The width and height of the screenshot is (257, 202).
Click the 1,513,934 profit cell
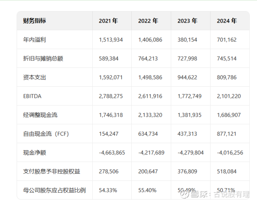pyautogui.click(x=111, y=40)
